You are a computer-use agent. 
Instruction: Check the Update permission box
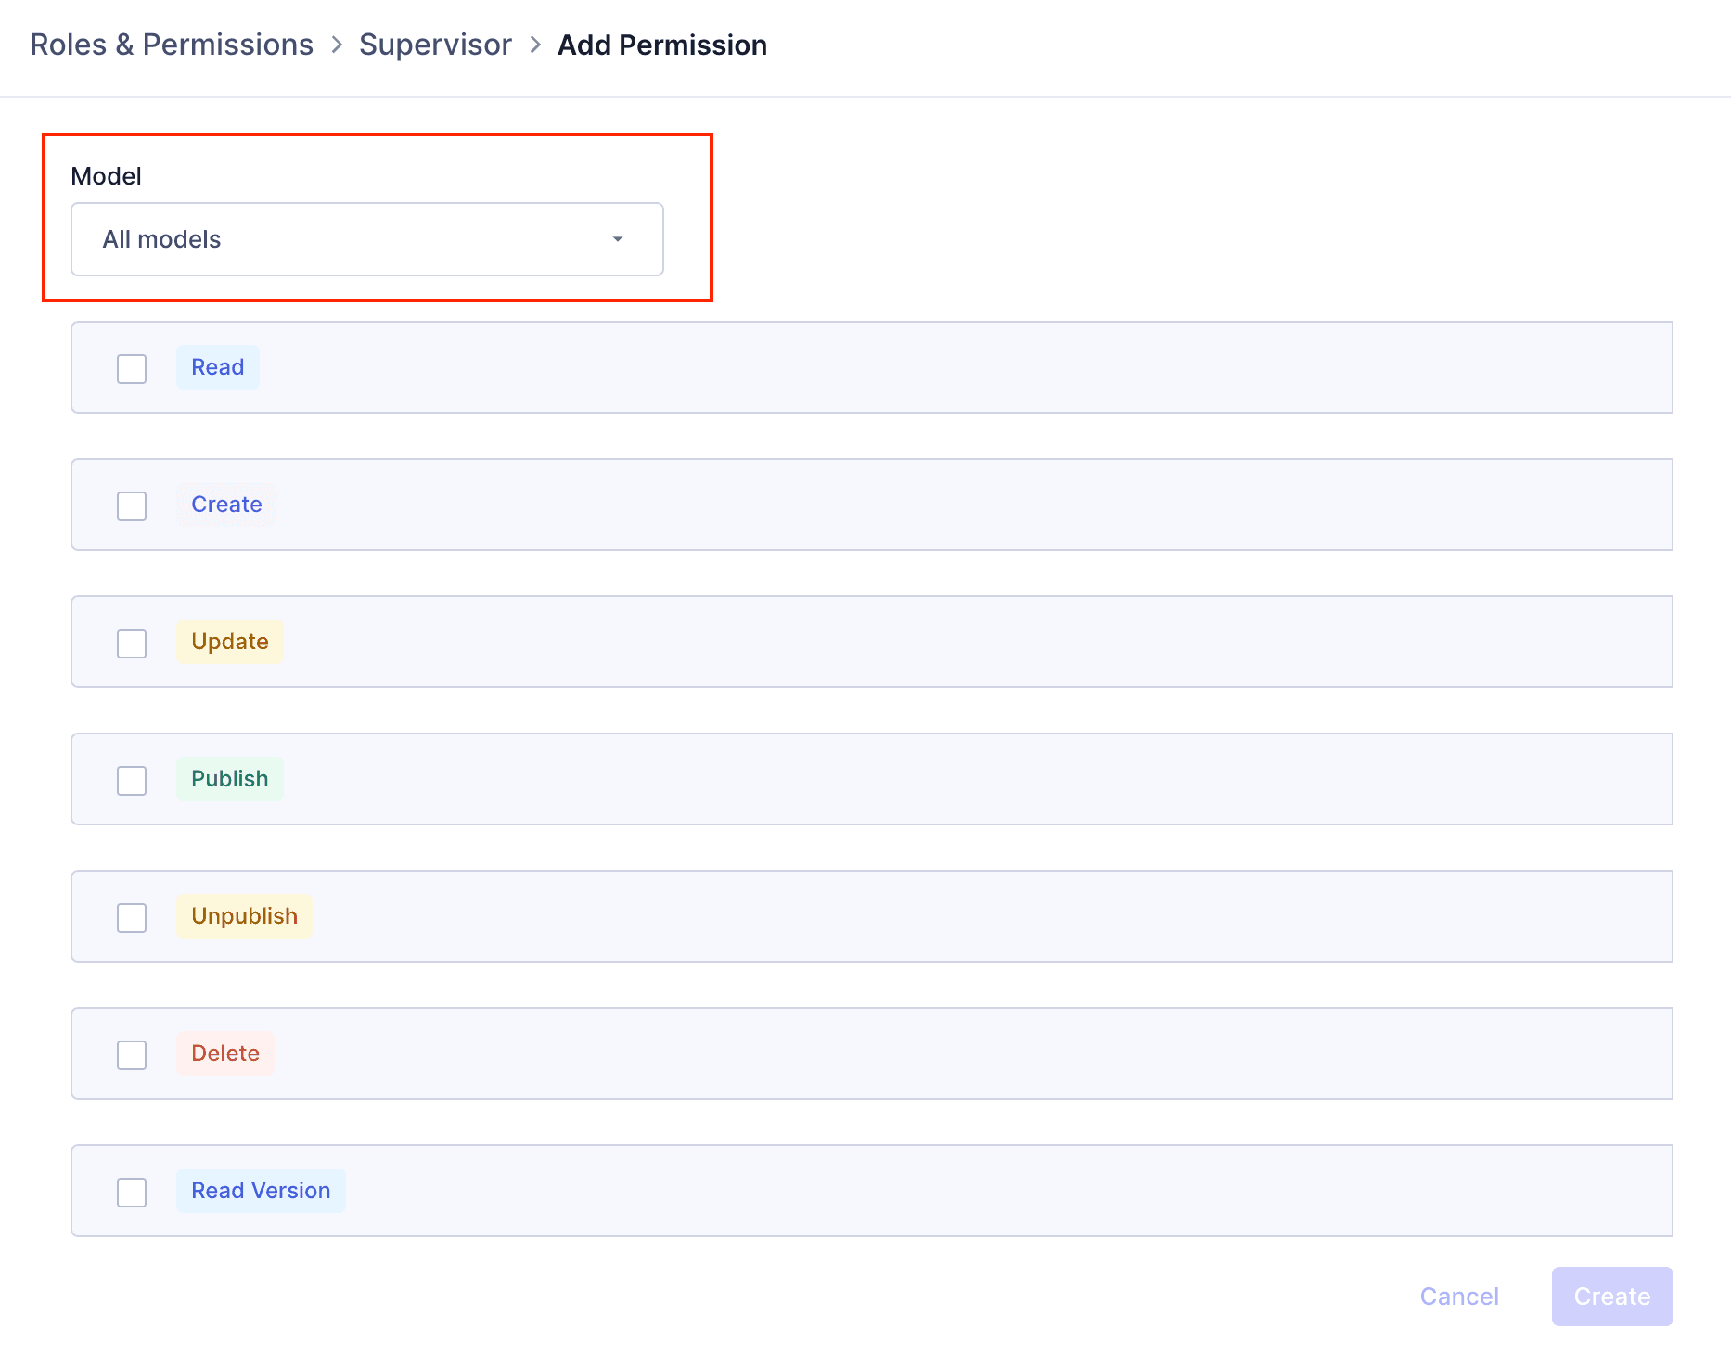pyautogui.click(x=132, y=643)
